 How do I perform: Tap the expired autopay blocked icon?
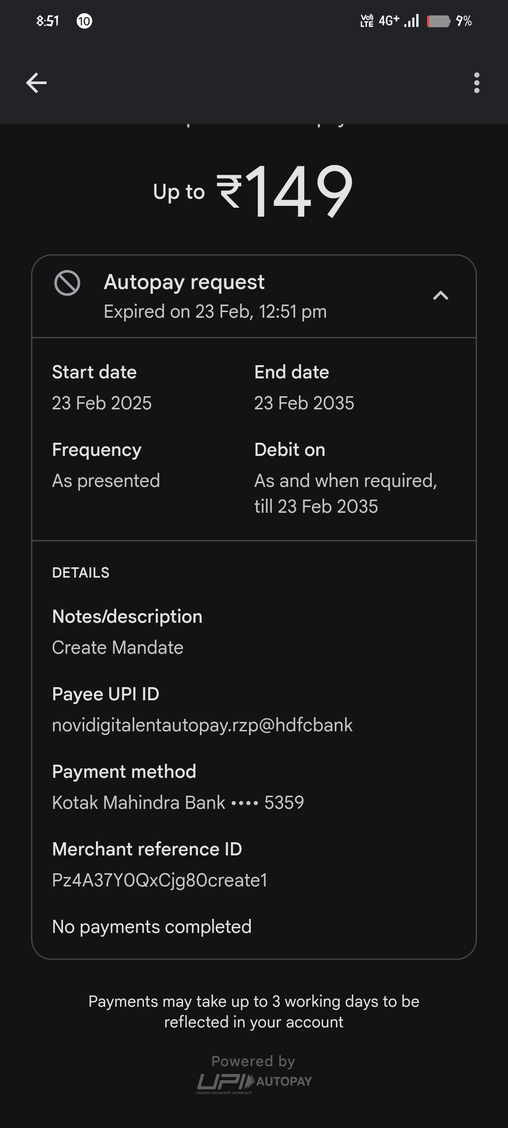[67, 283]
